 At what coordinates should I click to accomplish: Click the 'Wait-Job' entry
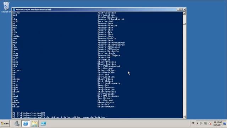103,105
